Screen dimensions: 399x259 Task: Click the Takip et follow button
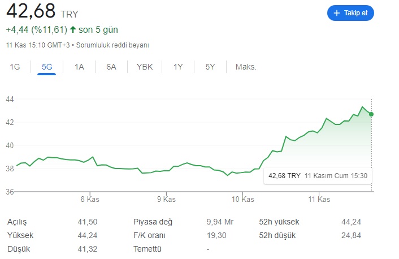click(x=350, y=13)
